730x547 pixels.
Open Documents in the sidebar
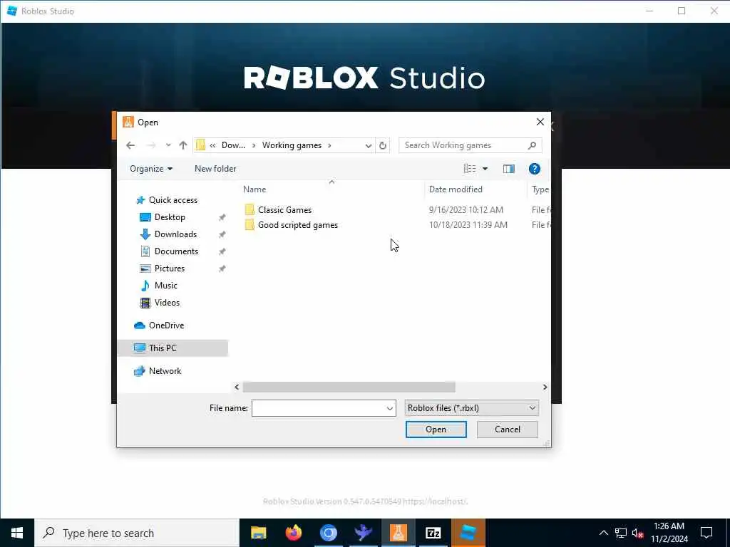click(176, 251)
